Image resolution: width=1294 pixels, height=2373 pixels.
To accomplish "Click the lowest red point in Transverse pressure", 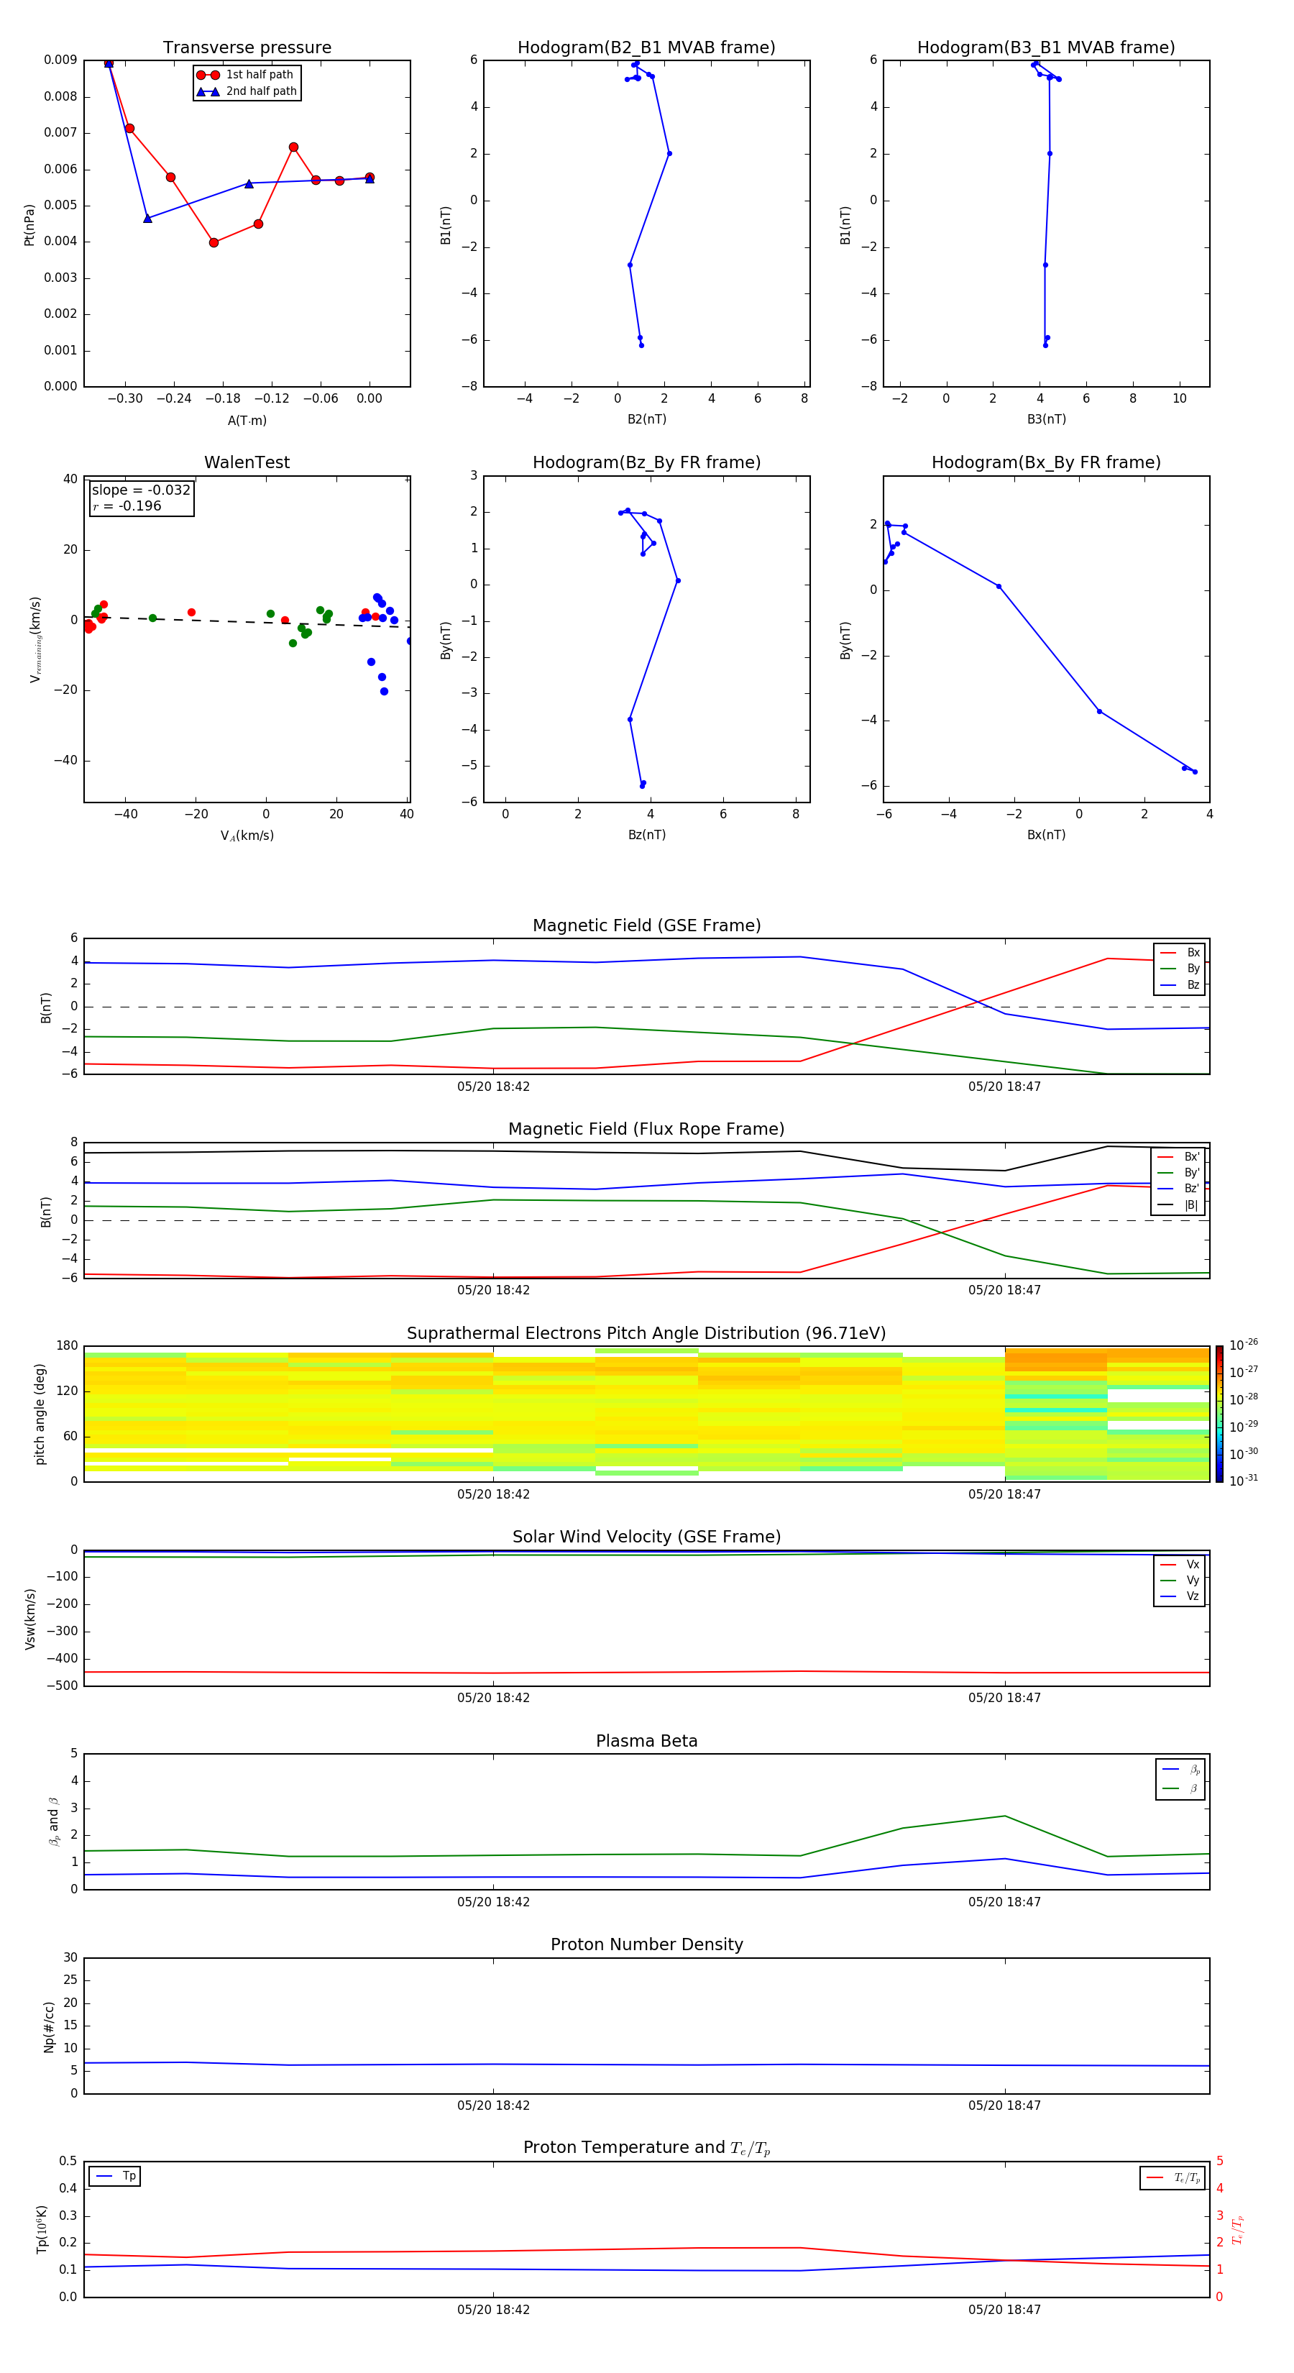I will point(214,242).
